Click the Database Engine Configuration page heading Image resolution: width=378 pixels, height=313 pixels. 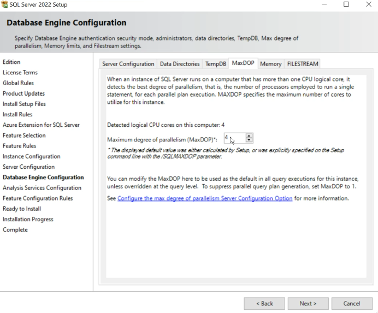(x=67, y=22)
